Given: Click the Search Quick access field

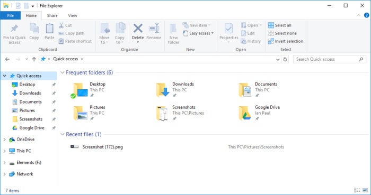Looking at the screenshot, I should click(x=329, y=59).
